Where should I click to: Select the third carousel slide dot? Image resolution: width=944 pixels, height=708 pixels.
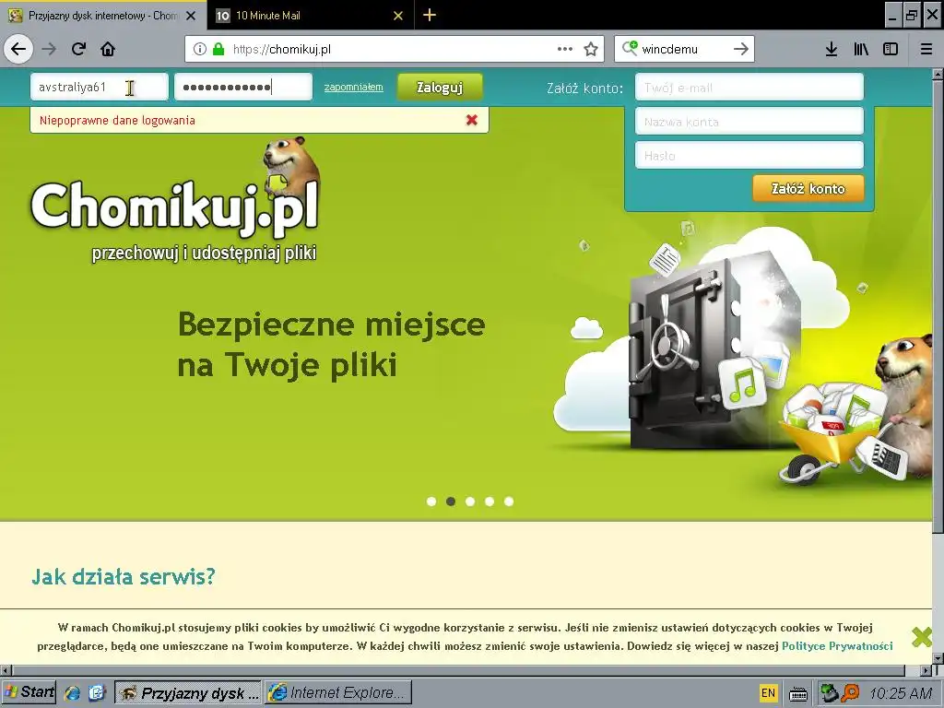[x=470, y=501]
